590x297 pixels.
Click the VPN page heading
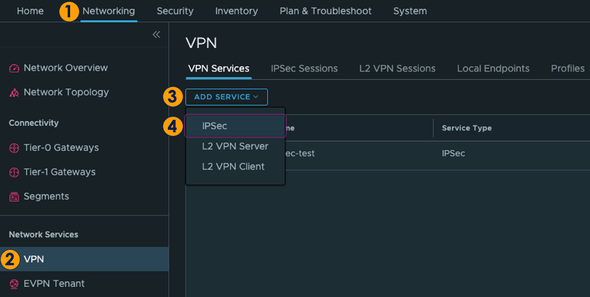(201, 43)
